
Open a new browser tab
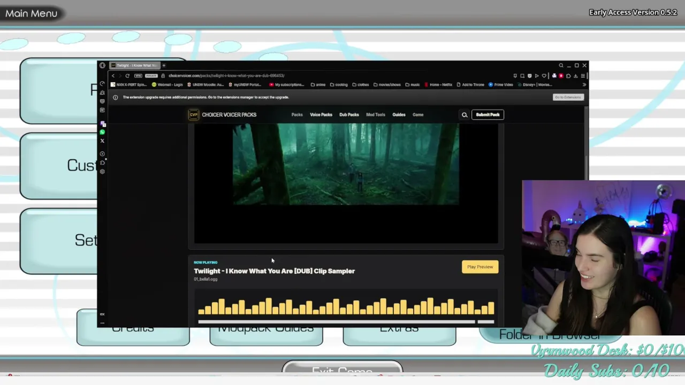pos(164,65)
